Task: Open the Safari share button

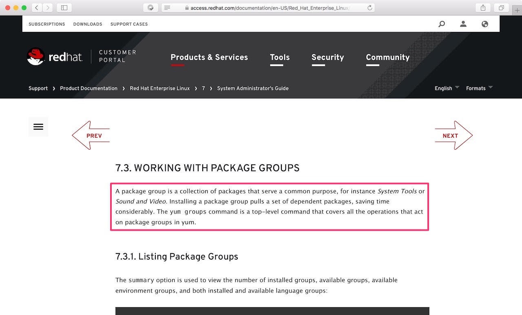Action: click(483, 8)
